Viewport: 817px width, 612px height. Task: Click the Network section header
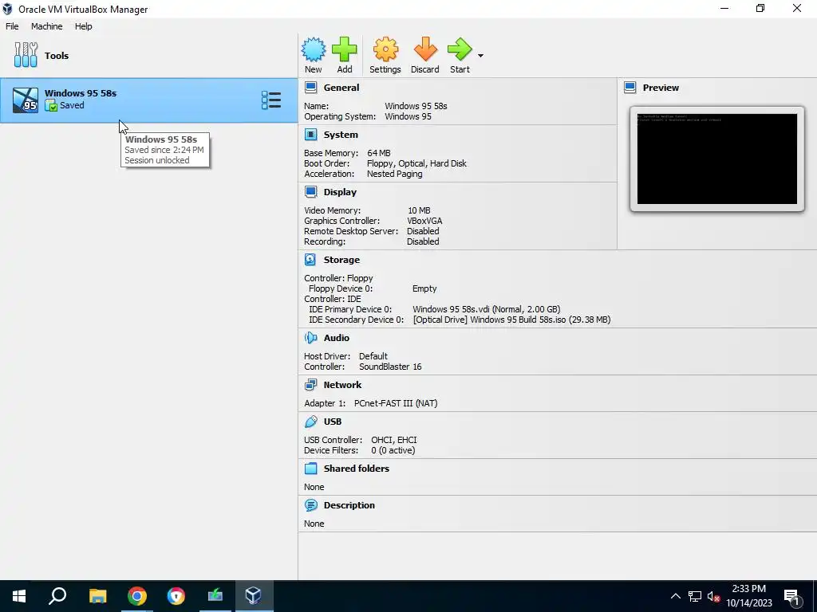[x=342, y=385]
